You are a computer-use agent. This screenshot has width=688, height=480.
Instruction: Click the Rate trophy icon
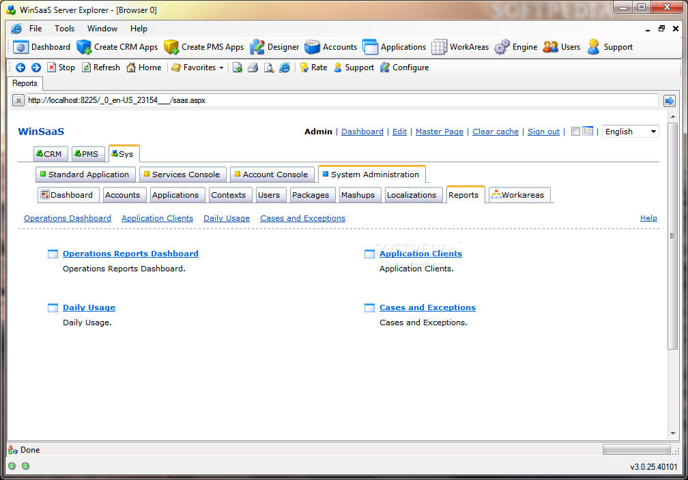pyautogui.click(x=304, y=67)
